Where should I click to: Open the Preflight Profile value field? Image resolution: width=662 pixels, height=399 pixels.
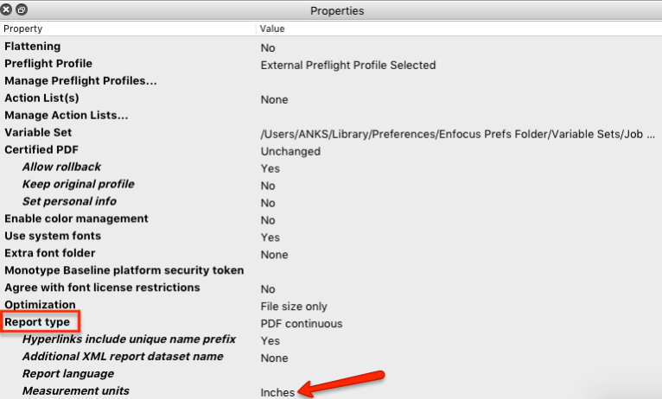[347, 65]
